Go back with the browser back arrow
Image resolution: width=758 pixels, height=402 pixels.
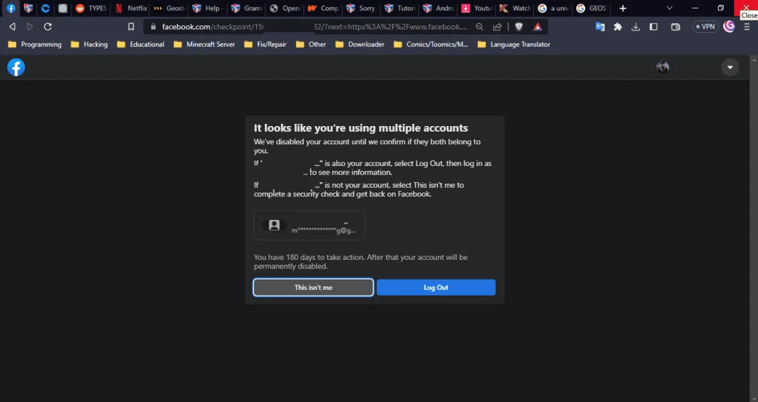[x=13, y=27]
